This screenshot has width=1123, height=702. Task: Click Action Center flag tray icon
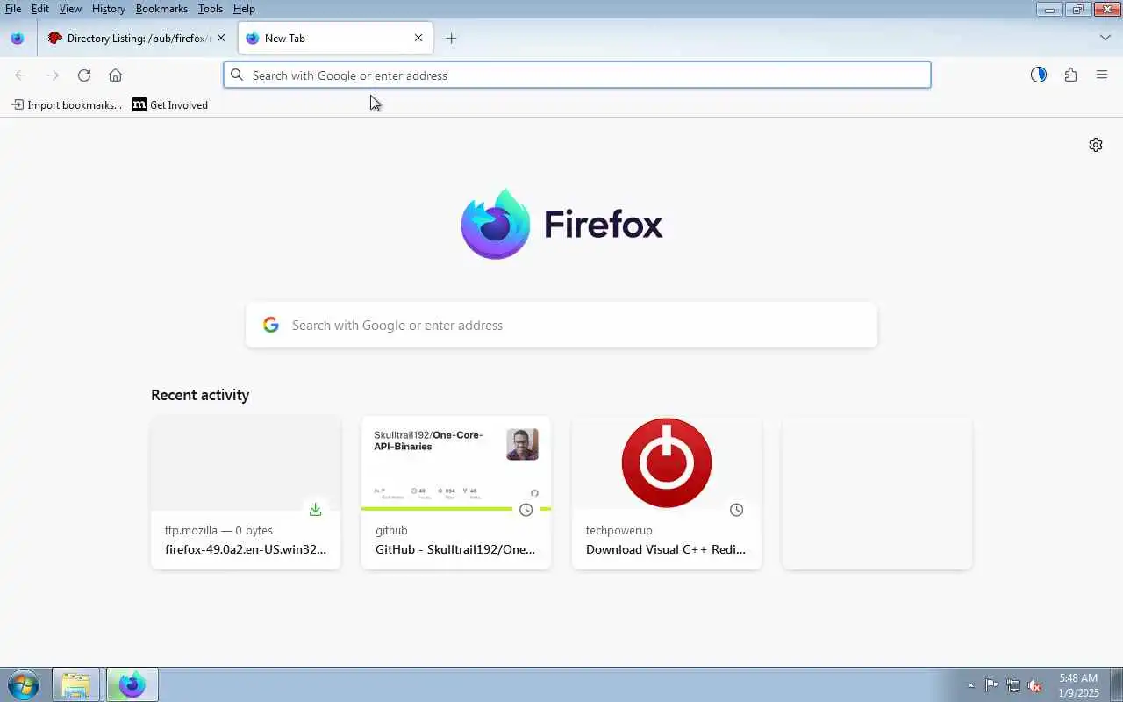click(991, 685)
